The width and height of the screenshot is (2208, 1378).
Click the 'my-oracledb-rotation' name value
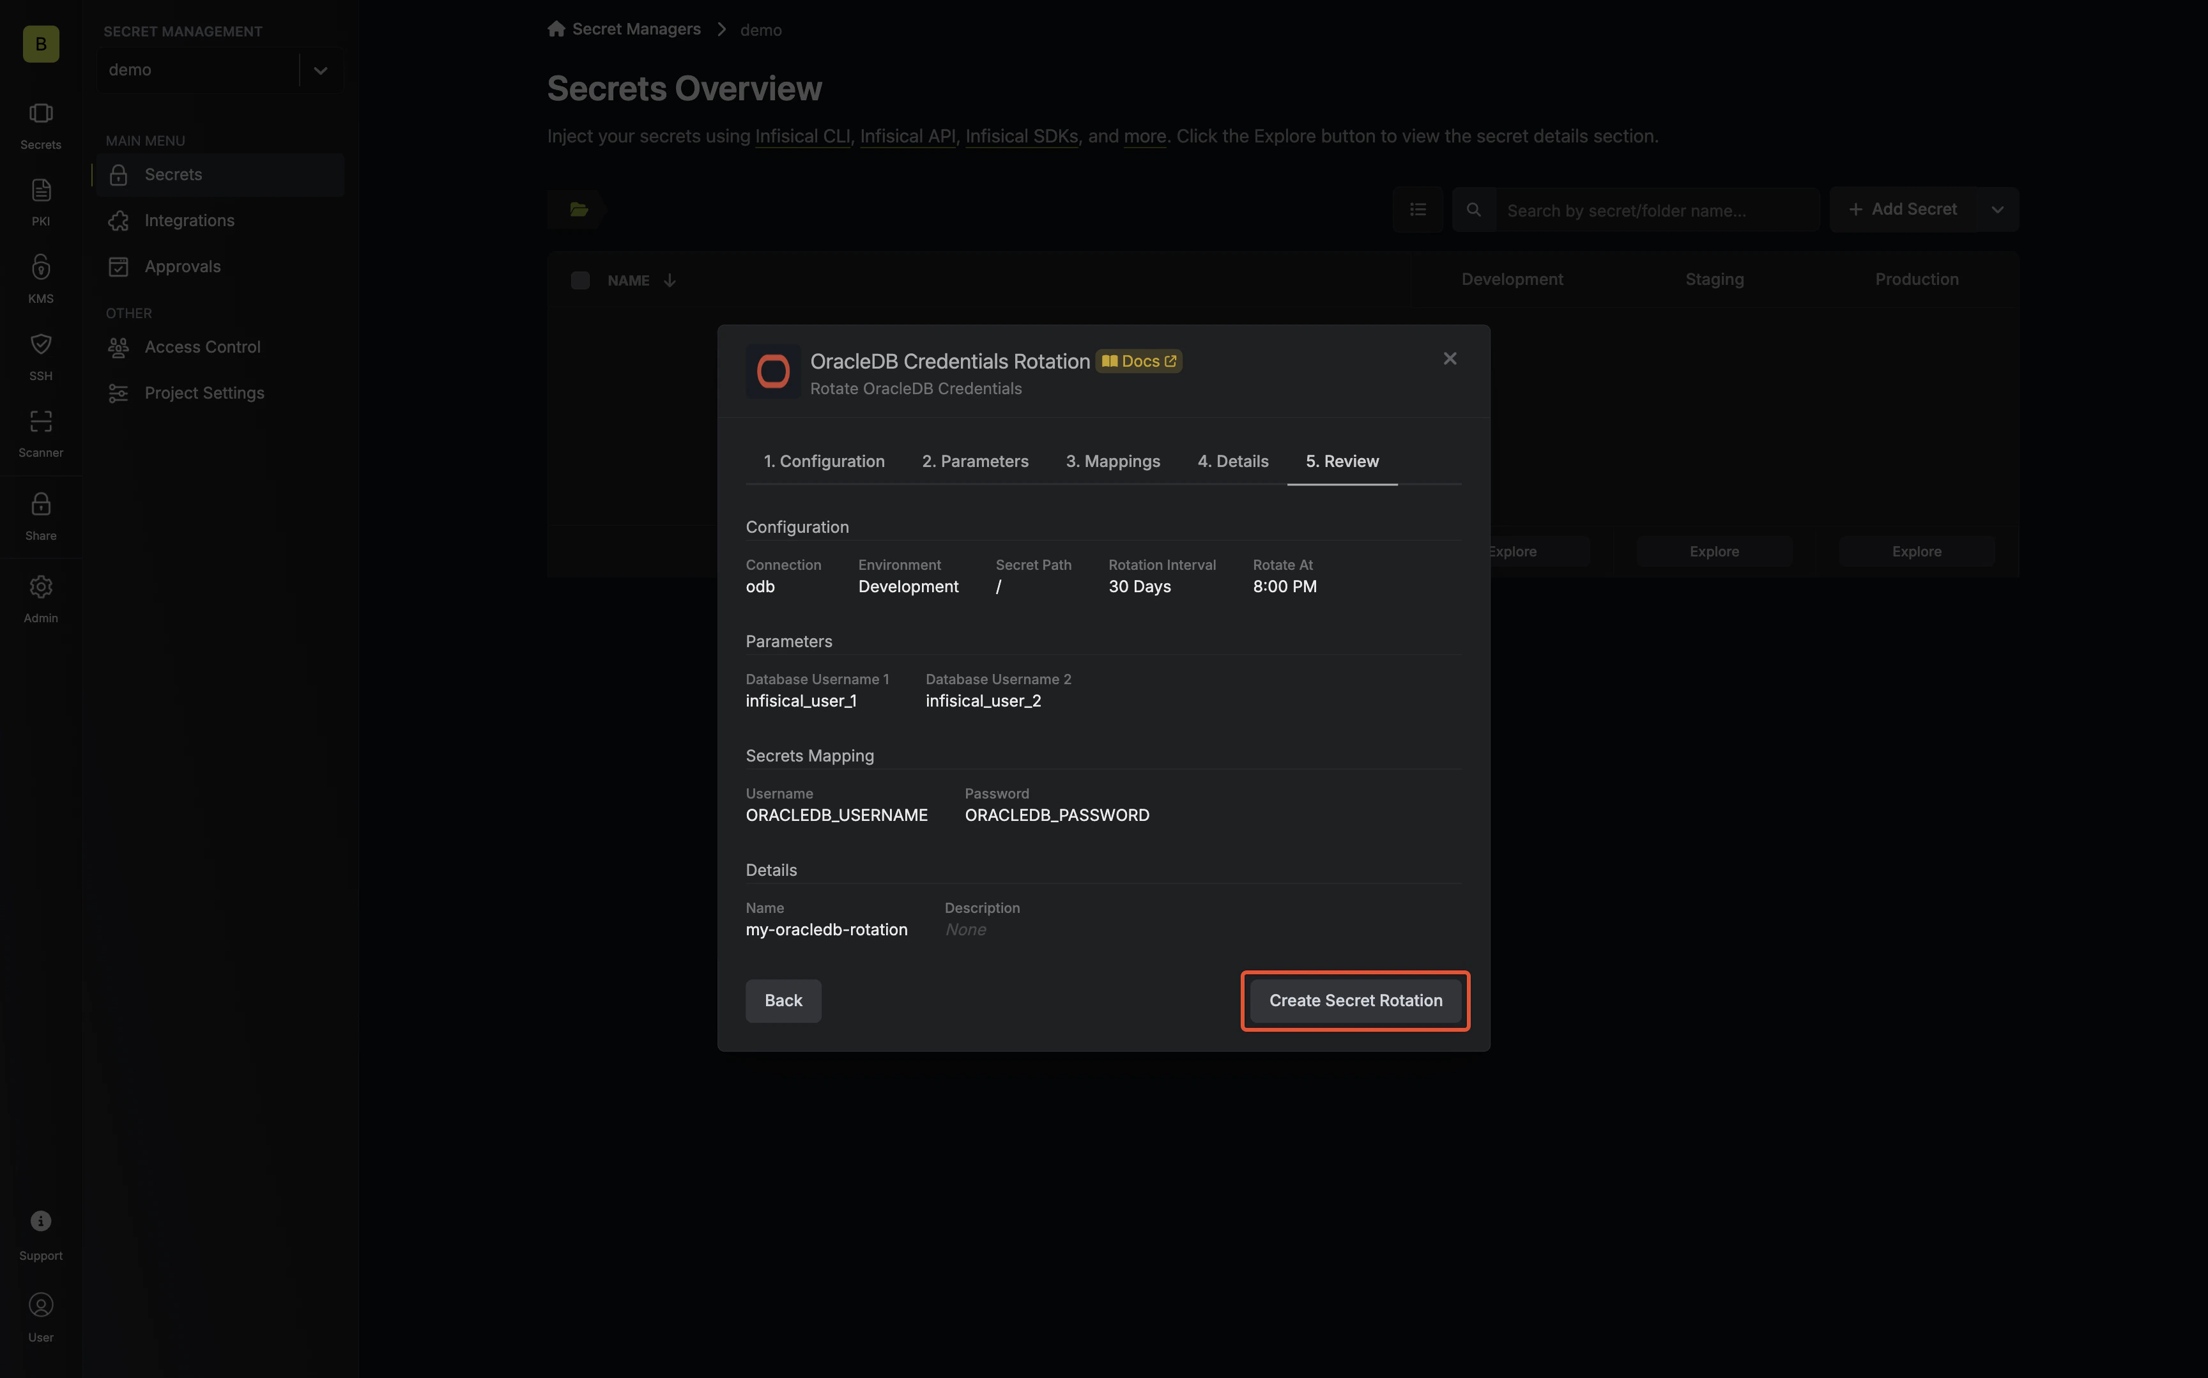coord(827,930)
